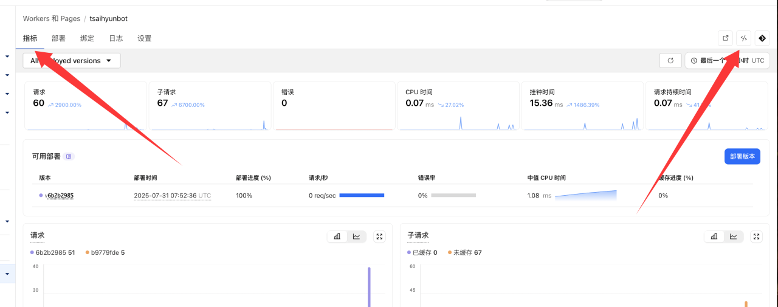Image resolution: width=778 pixels, height=307 pixels.
Task: Click the 部署版本 button
Action: (742, 156)
